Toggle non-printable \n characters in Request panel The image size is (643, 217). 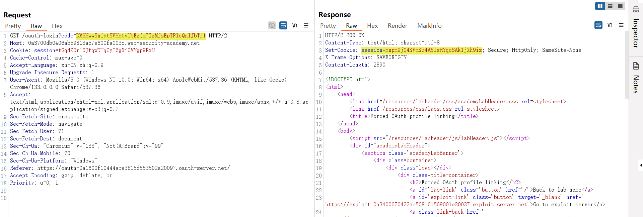point(295,25)
